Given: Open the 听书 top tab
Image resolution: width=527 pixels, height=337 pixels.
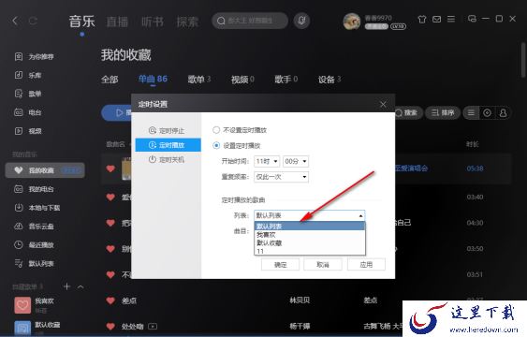Looking at the screenshot, I should (153, 22).
